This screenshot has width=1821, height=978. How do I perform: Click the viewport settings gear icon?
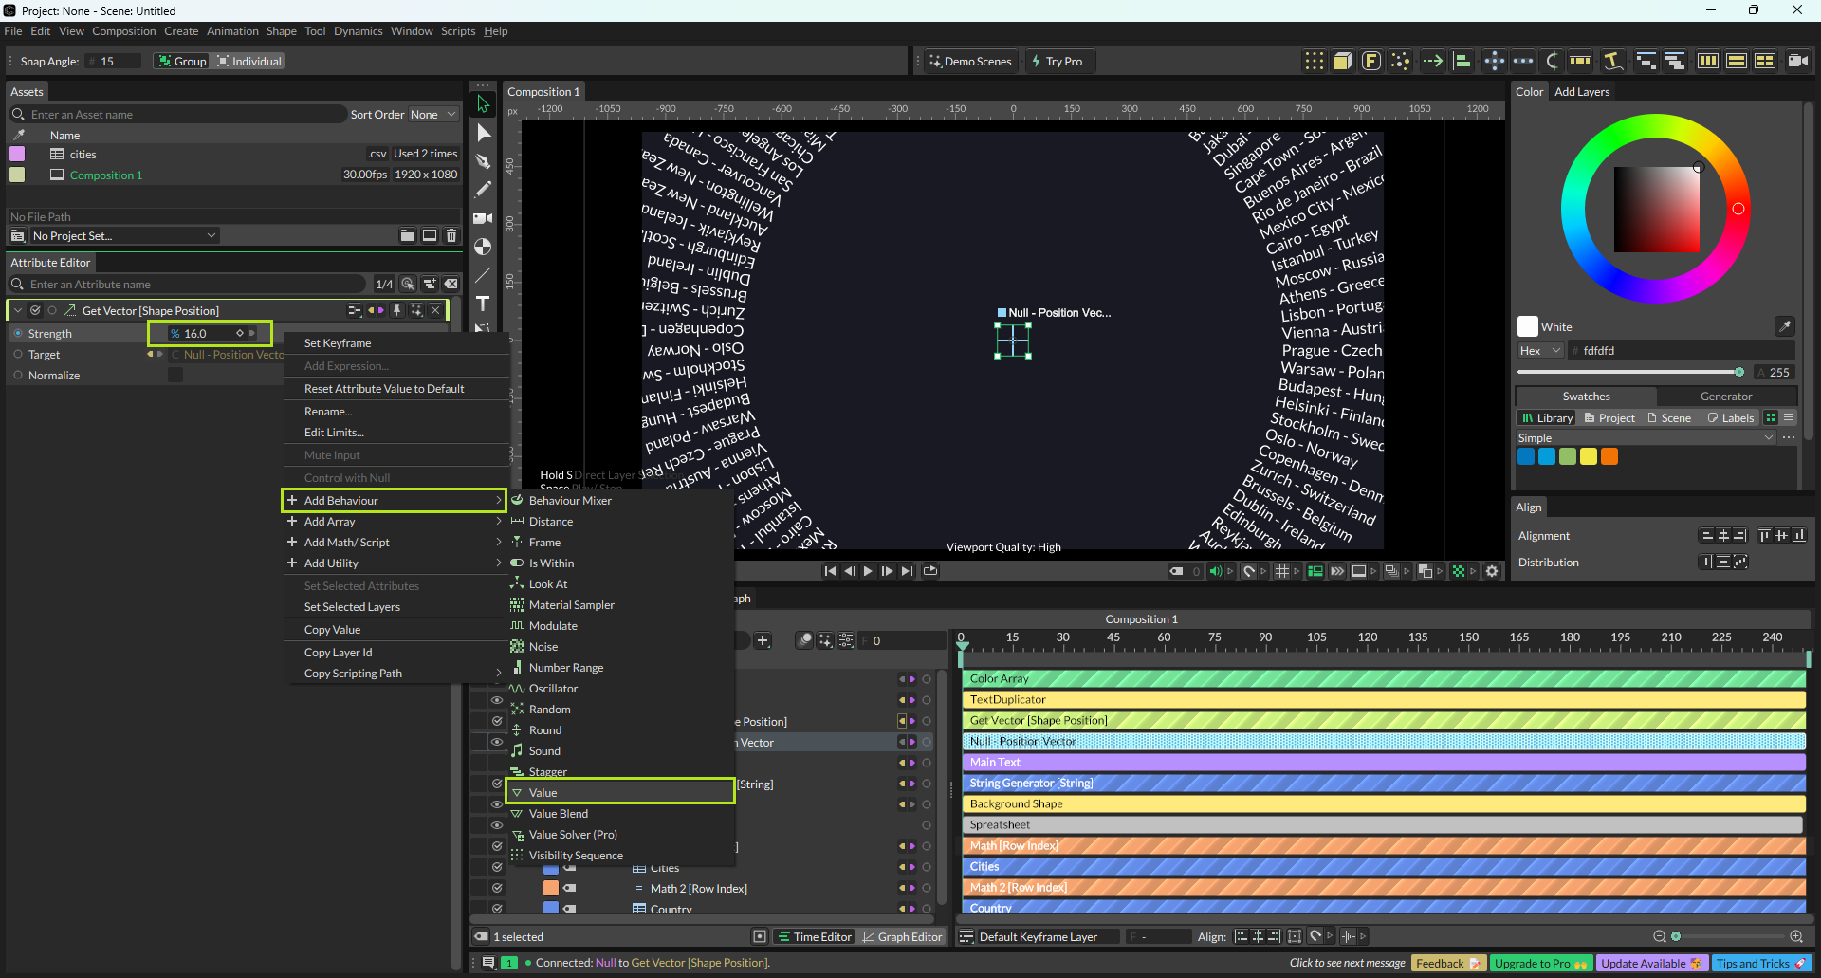coord(1492,571)
